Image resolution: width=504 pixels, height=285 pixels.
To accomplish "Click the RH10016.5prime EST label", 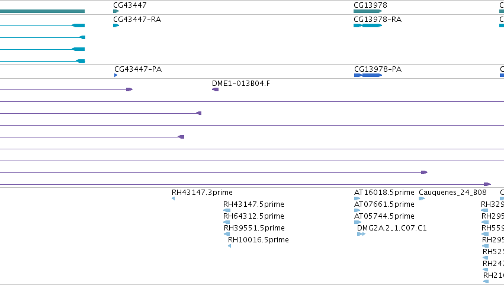I will 258,240.
